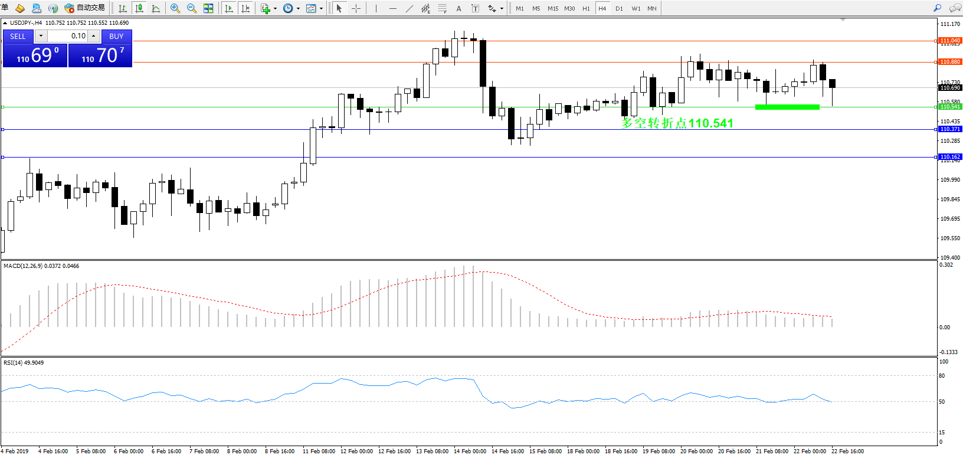
Task: Open the search magnifier icon
Action: 937,8
